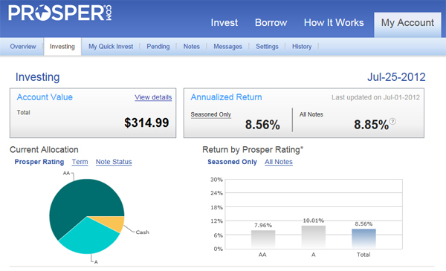
Task: Select Seasoned Only under Return by Prosper Rating
Action: pos(232,162)
